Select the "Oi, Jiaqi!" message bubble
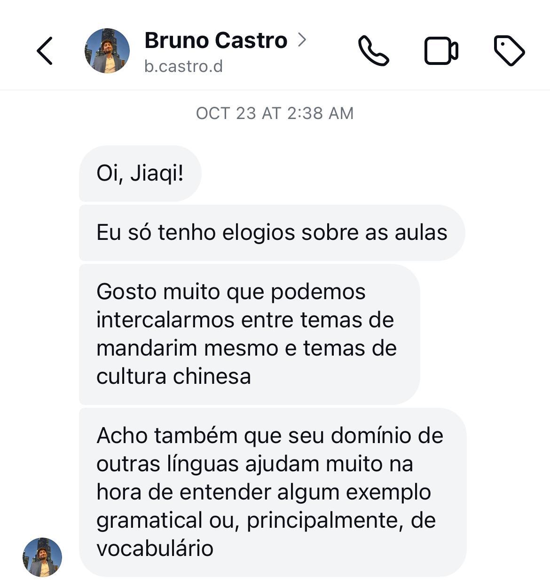This screenshot has height=587, width=550. point(140,174)
